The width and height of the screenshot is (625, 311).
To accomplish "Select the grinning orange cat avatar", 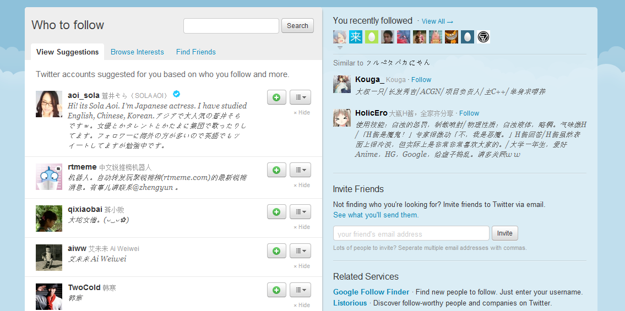I will point(451,37).
